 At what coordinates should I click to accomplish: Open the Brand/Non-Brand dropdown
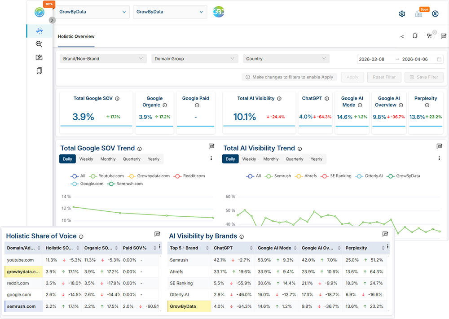point(103,59)
